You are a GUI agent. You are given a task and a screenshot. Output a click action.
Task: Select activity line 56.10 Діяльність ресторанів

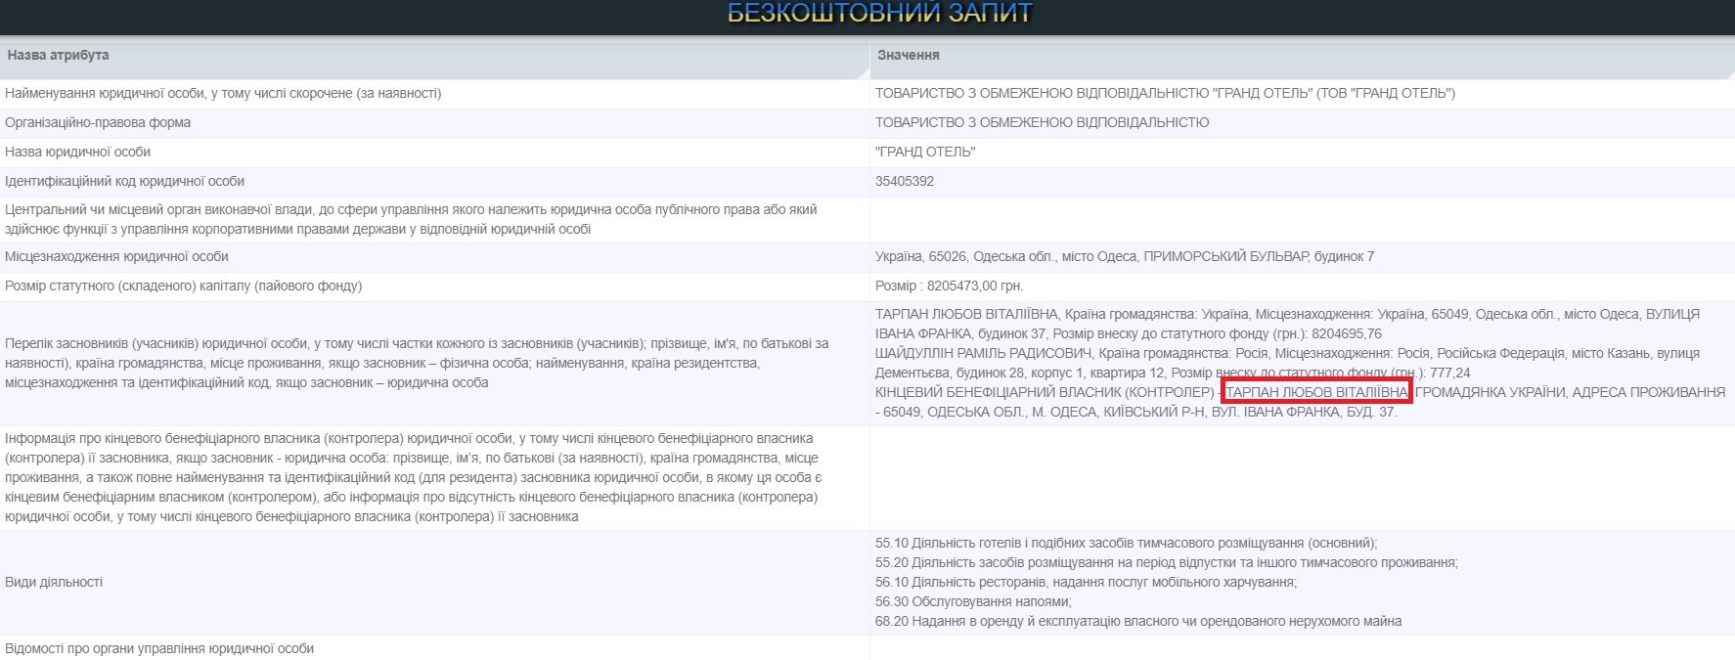tap(1086, 582)
